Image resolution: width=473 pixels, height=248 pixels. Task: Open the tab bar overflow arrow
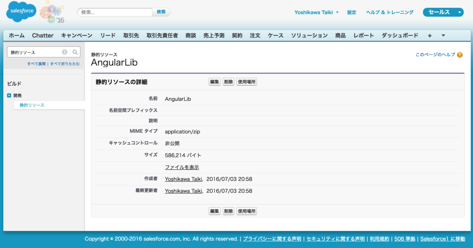(x=443, y=36)
